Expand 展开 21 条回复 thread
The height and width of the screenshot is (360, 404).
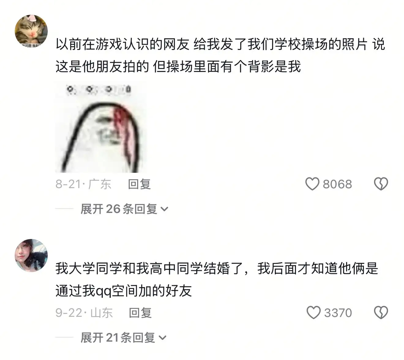point(123,338)
